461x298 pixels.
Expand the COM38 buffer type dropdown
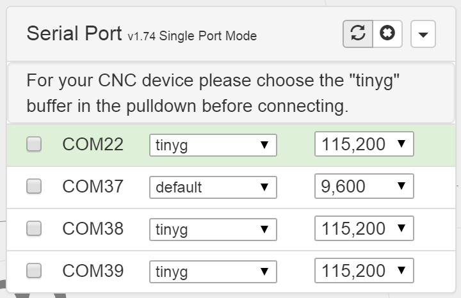tap(213, 229)
